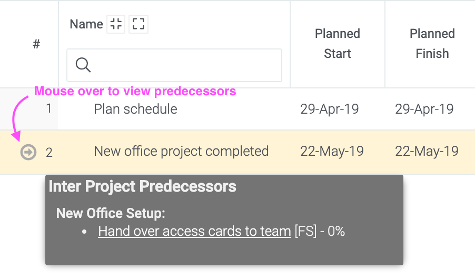Click the Inter Project Predecessors tooltip title
This screenshot has height=280, width=475.
pos(142,186)
